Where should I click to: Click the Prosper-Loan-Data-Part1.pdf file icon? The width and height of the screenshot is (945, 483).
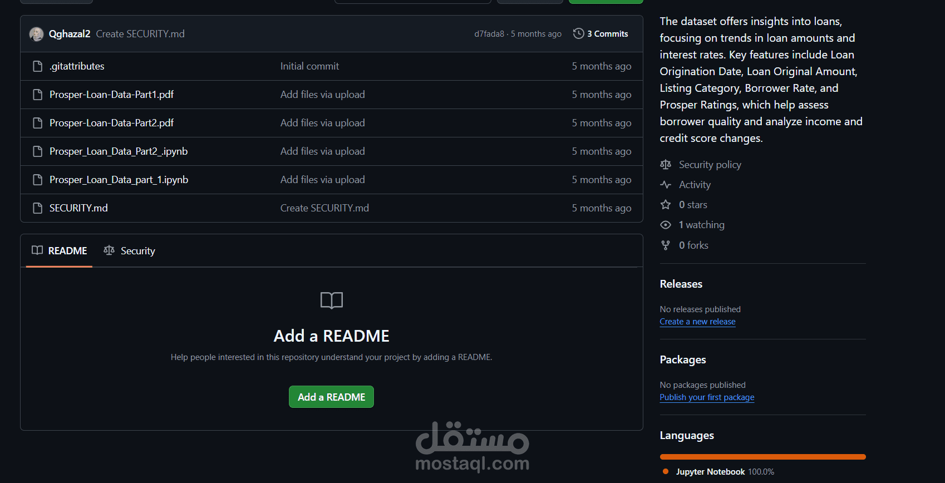pos(38,95)
